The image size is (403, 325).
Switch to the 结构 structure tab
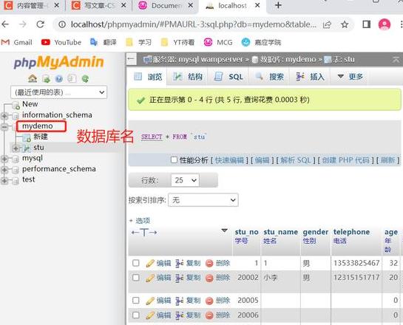point(187,77)
